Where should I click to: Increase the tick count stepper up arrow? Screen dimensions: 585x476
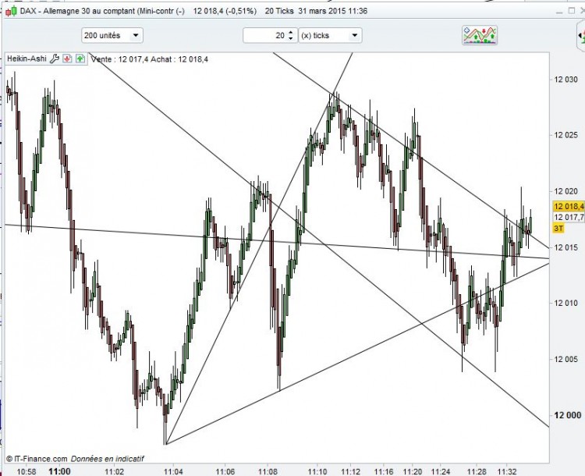pyautogui.click(x=291, y=33)
